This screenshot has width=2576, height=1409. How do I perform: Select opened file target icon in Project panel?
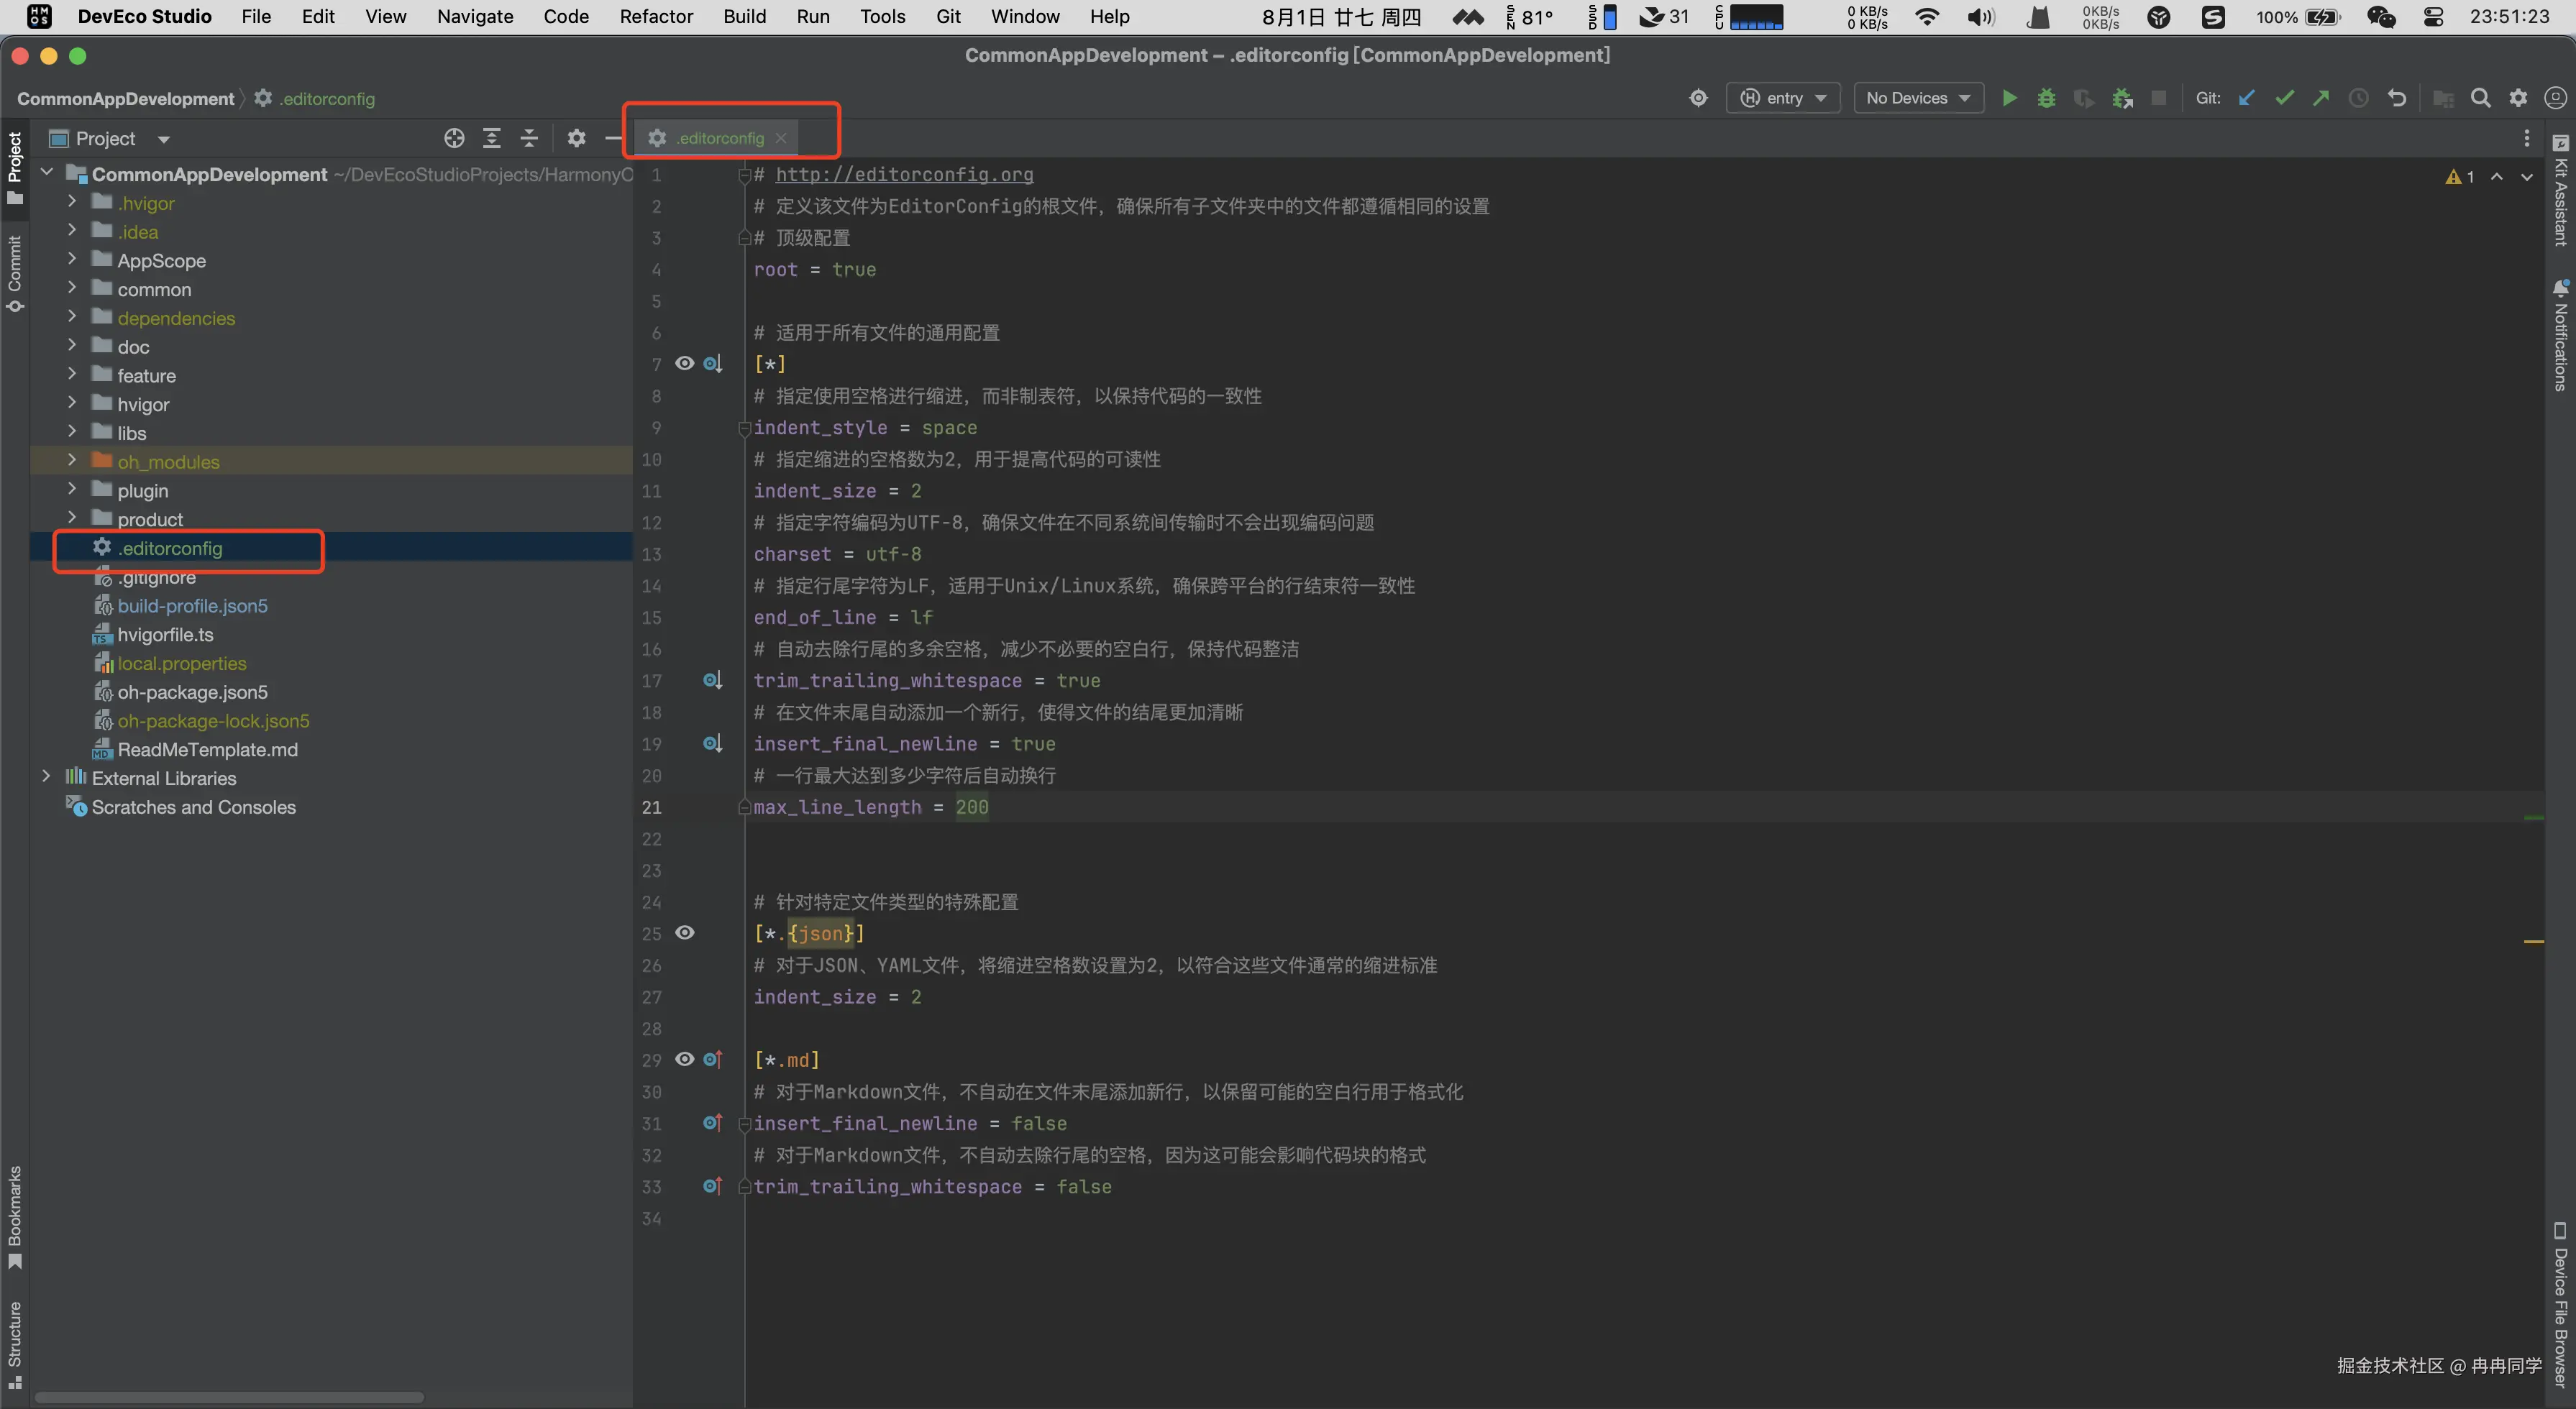click(x=454, y=138)
